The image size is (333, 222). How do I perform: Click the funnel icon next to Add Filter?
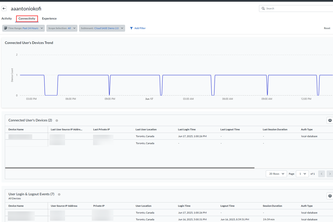(x=131, y=28)
